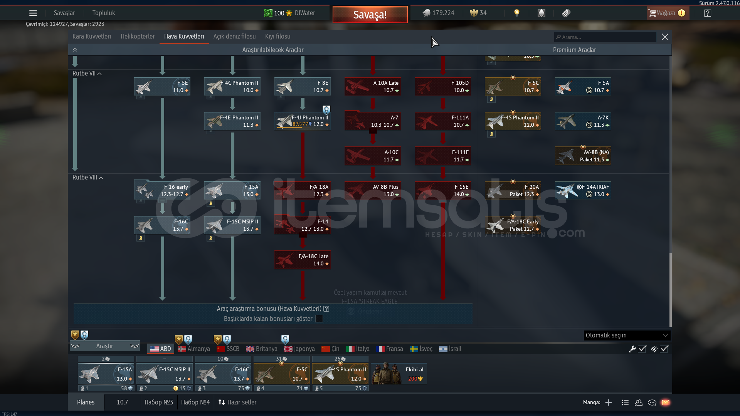This screenshot has height=416, width=740.
Task: Collapse the Rütbe VIII rank section
Action: coord(101,178)
